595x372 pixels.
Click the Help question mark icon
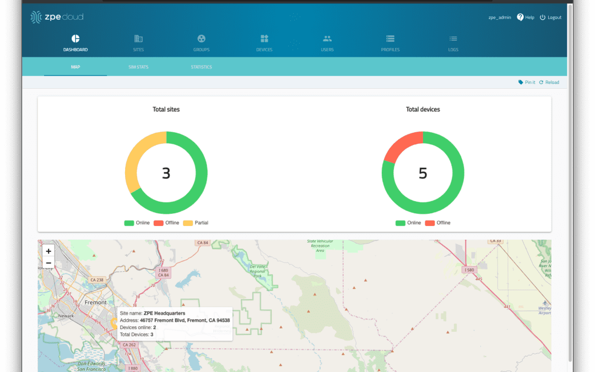click(520, 17)
